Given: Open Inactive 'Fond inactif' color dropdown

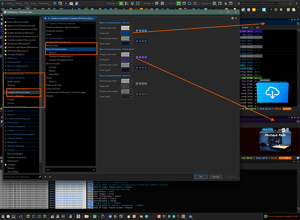Looking at the screenshot, I should coord(132,97).
